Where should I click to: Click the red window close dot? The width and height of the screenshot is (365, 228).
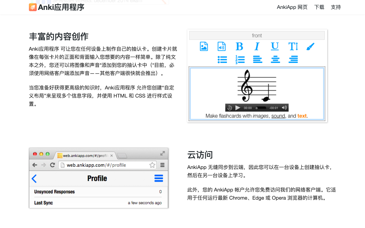point(35,154)
